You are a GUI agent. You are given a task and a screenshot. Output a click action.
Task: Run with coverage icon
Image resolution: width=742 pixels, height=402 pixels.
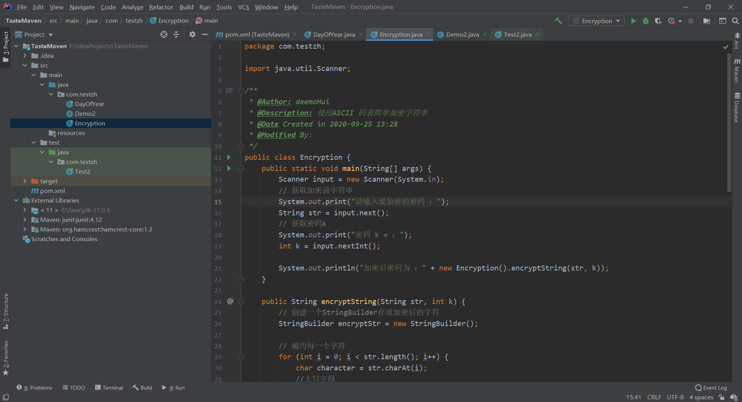tap(658, 21)
